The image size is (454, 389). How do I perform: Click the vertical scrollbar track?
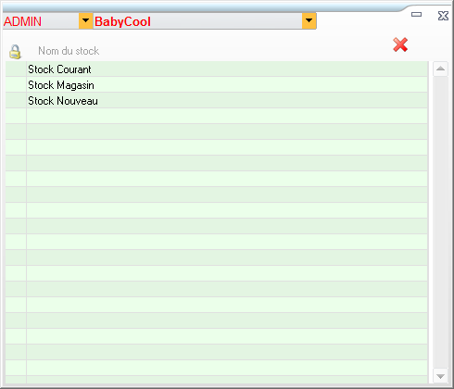click(440, 222)
